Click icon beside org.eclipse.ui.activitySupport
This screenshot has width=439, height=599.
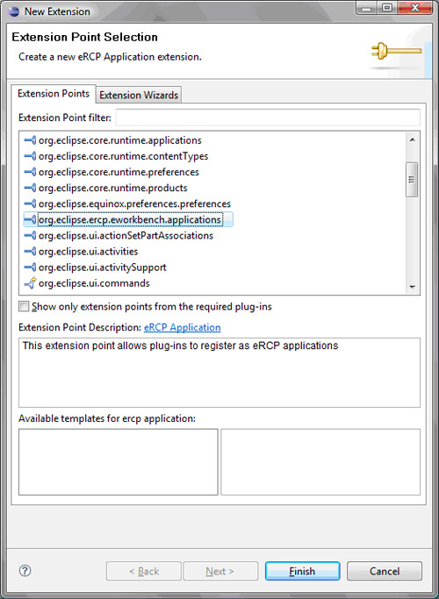(x=30, y=267)
